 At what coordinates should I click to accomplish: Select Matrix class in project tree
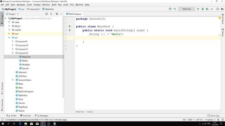pos(25,61)
